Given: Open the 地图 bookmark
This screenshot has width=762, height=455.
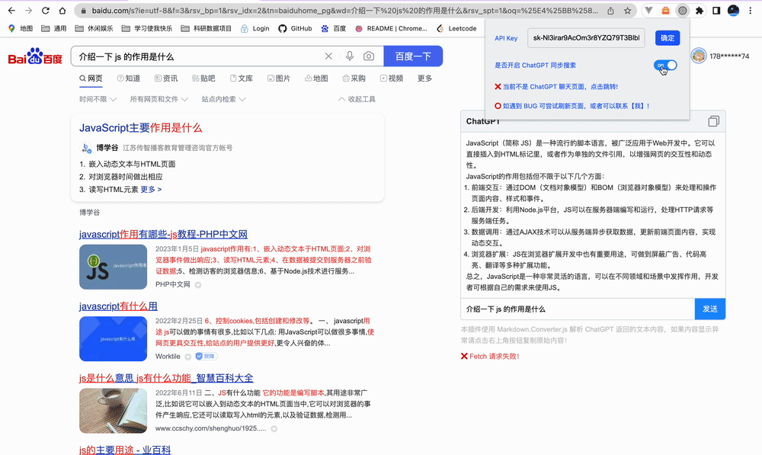Looking at the screenshot, I should click(x=21, y=29).
